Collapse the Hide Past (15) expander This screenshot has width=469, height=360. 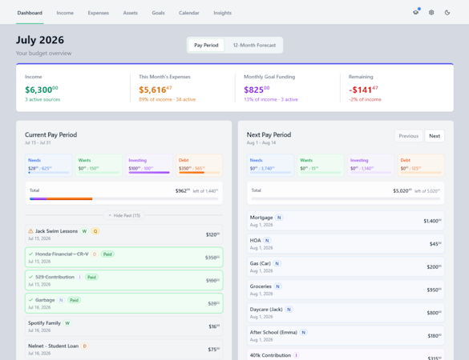click(124, 215)
